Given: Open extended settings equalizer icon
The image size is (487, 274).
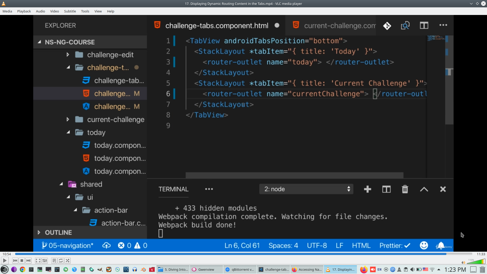Looking at the screenshot, I should point(45,261).
